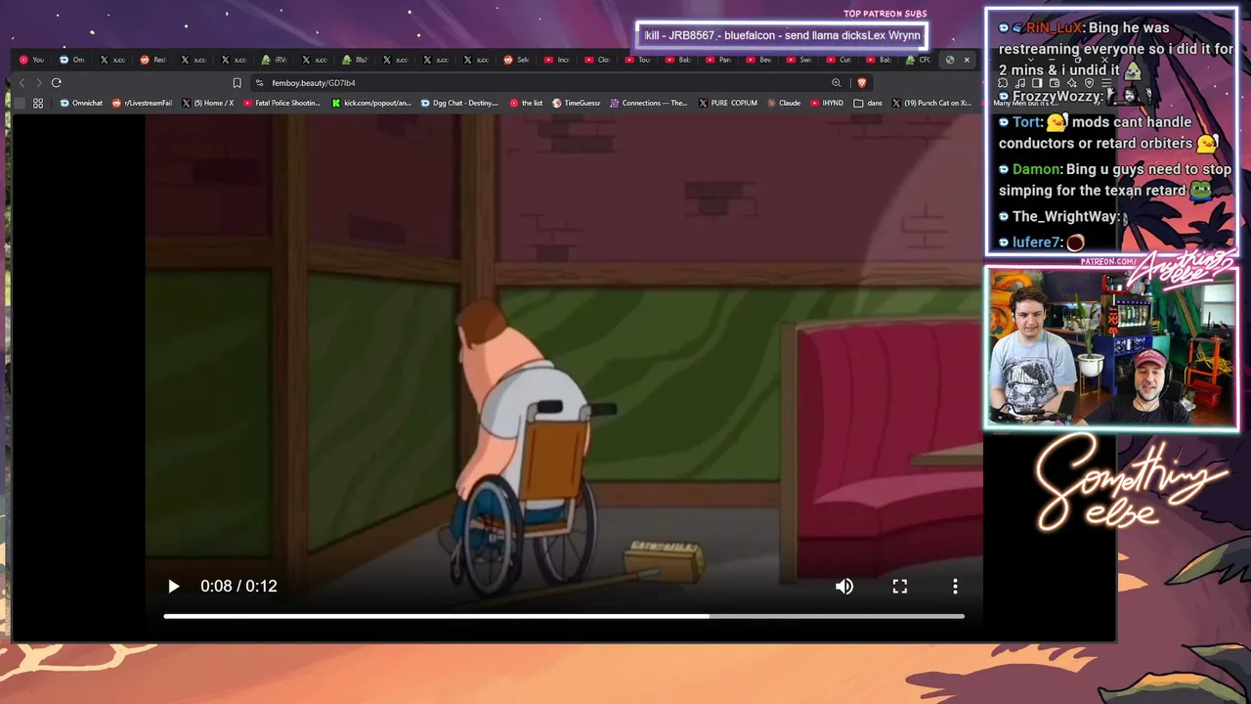The height and width of the screenshot is (704, 1251).
Task: Switch to the 'CFC' tab
Action: tap(918, 60)
